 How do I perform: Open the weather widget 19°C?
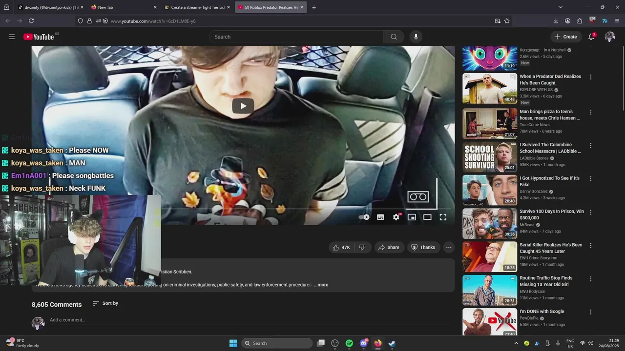click(22, 343)
